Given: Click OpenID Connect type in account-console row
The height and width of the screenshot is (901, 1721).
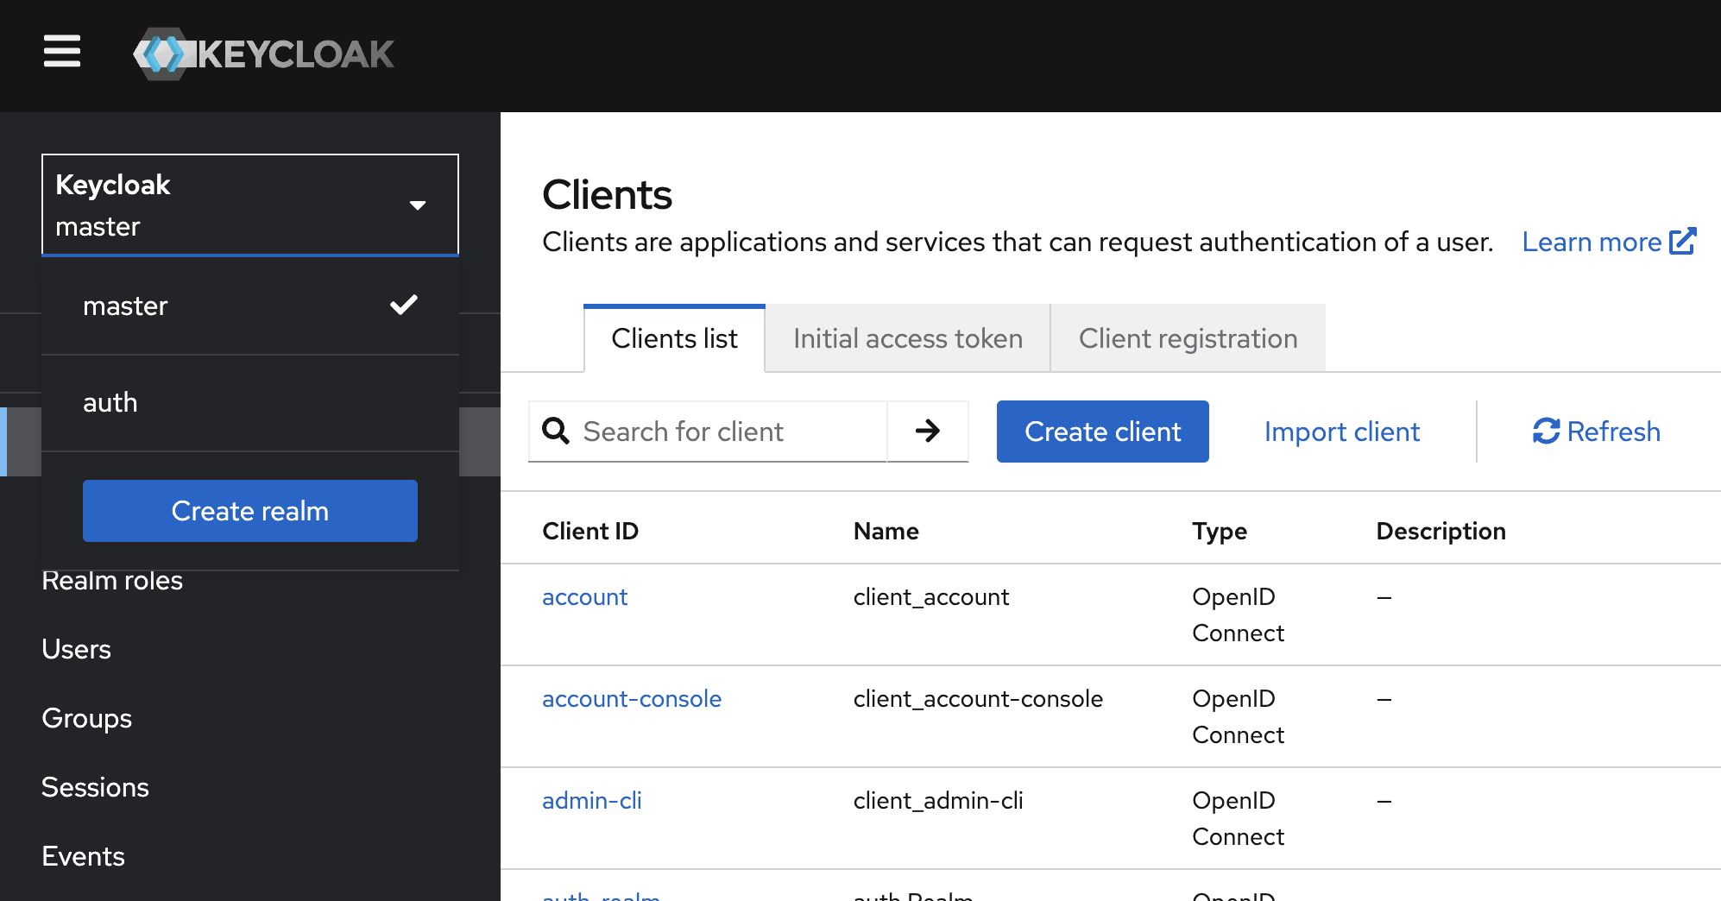Looking at the screenshot, I should 1238,716.
